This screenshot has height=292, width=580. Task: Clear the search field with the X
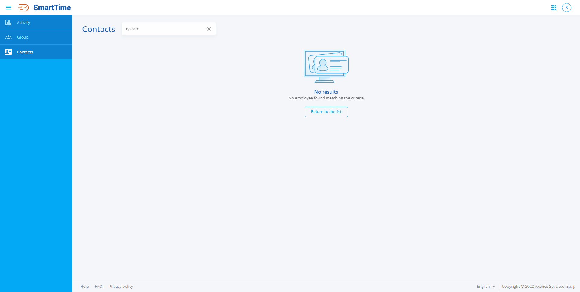(x=209, y=29)
